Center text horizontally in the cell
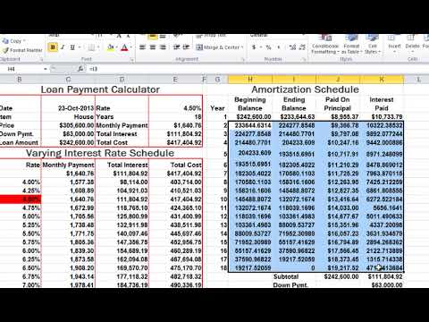This screenshot has height=322, width=429. pos(153,47)
